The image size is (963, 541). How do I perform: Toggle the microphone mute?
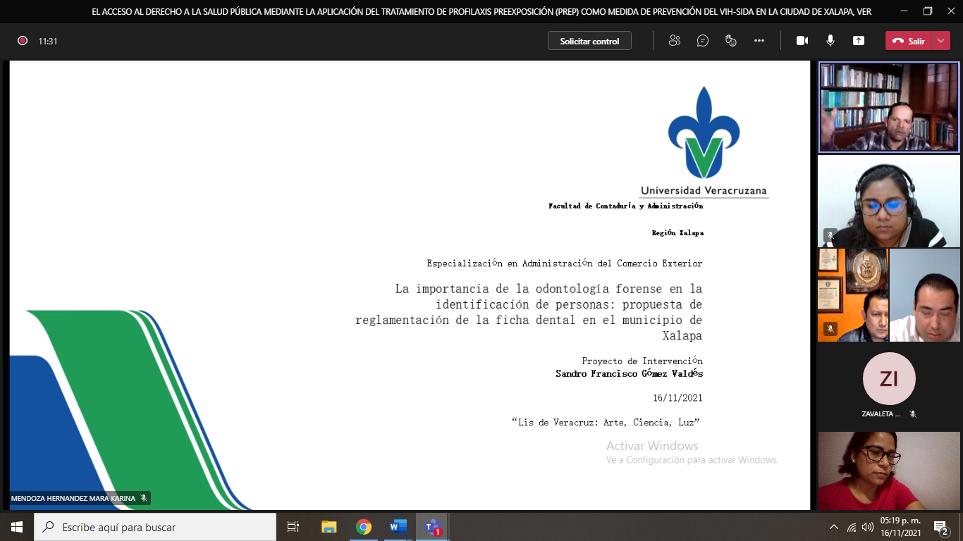click(830, 41)
